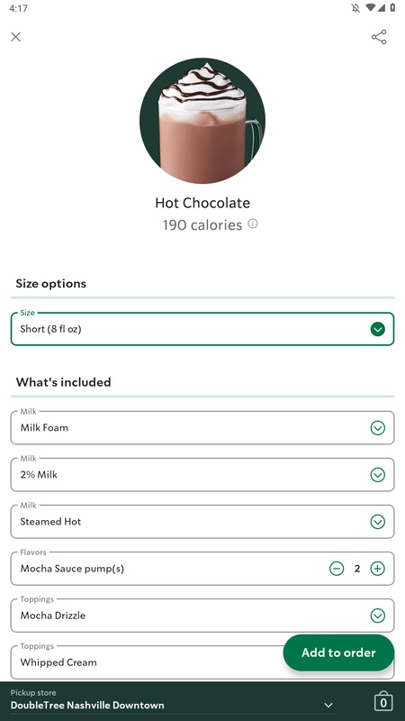Tap the Add to order button
Screen dimensions: 405x721
[338, 653]
